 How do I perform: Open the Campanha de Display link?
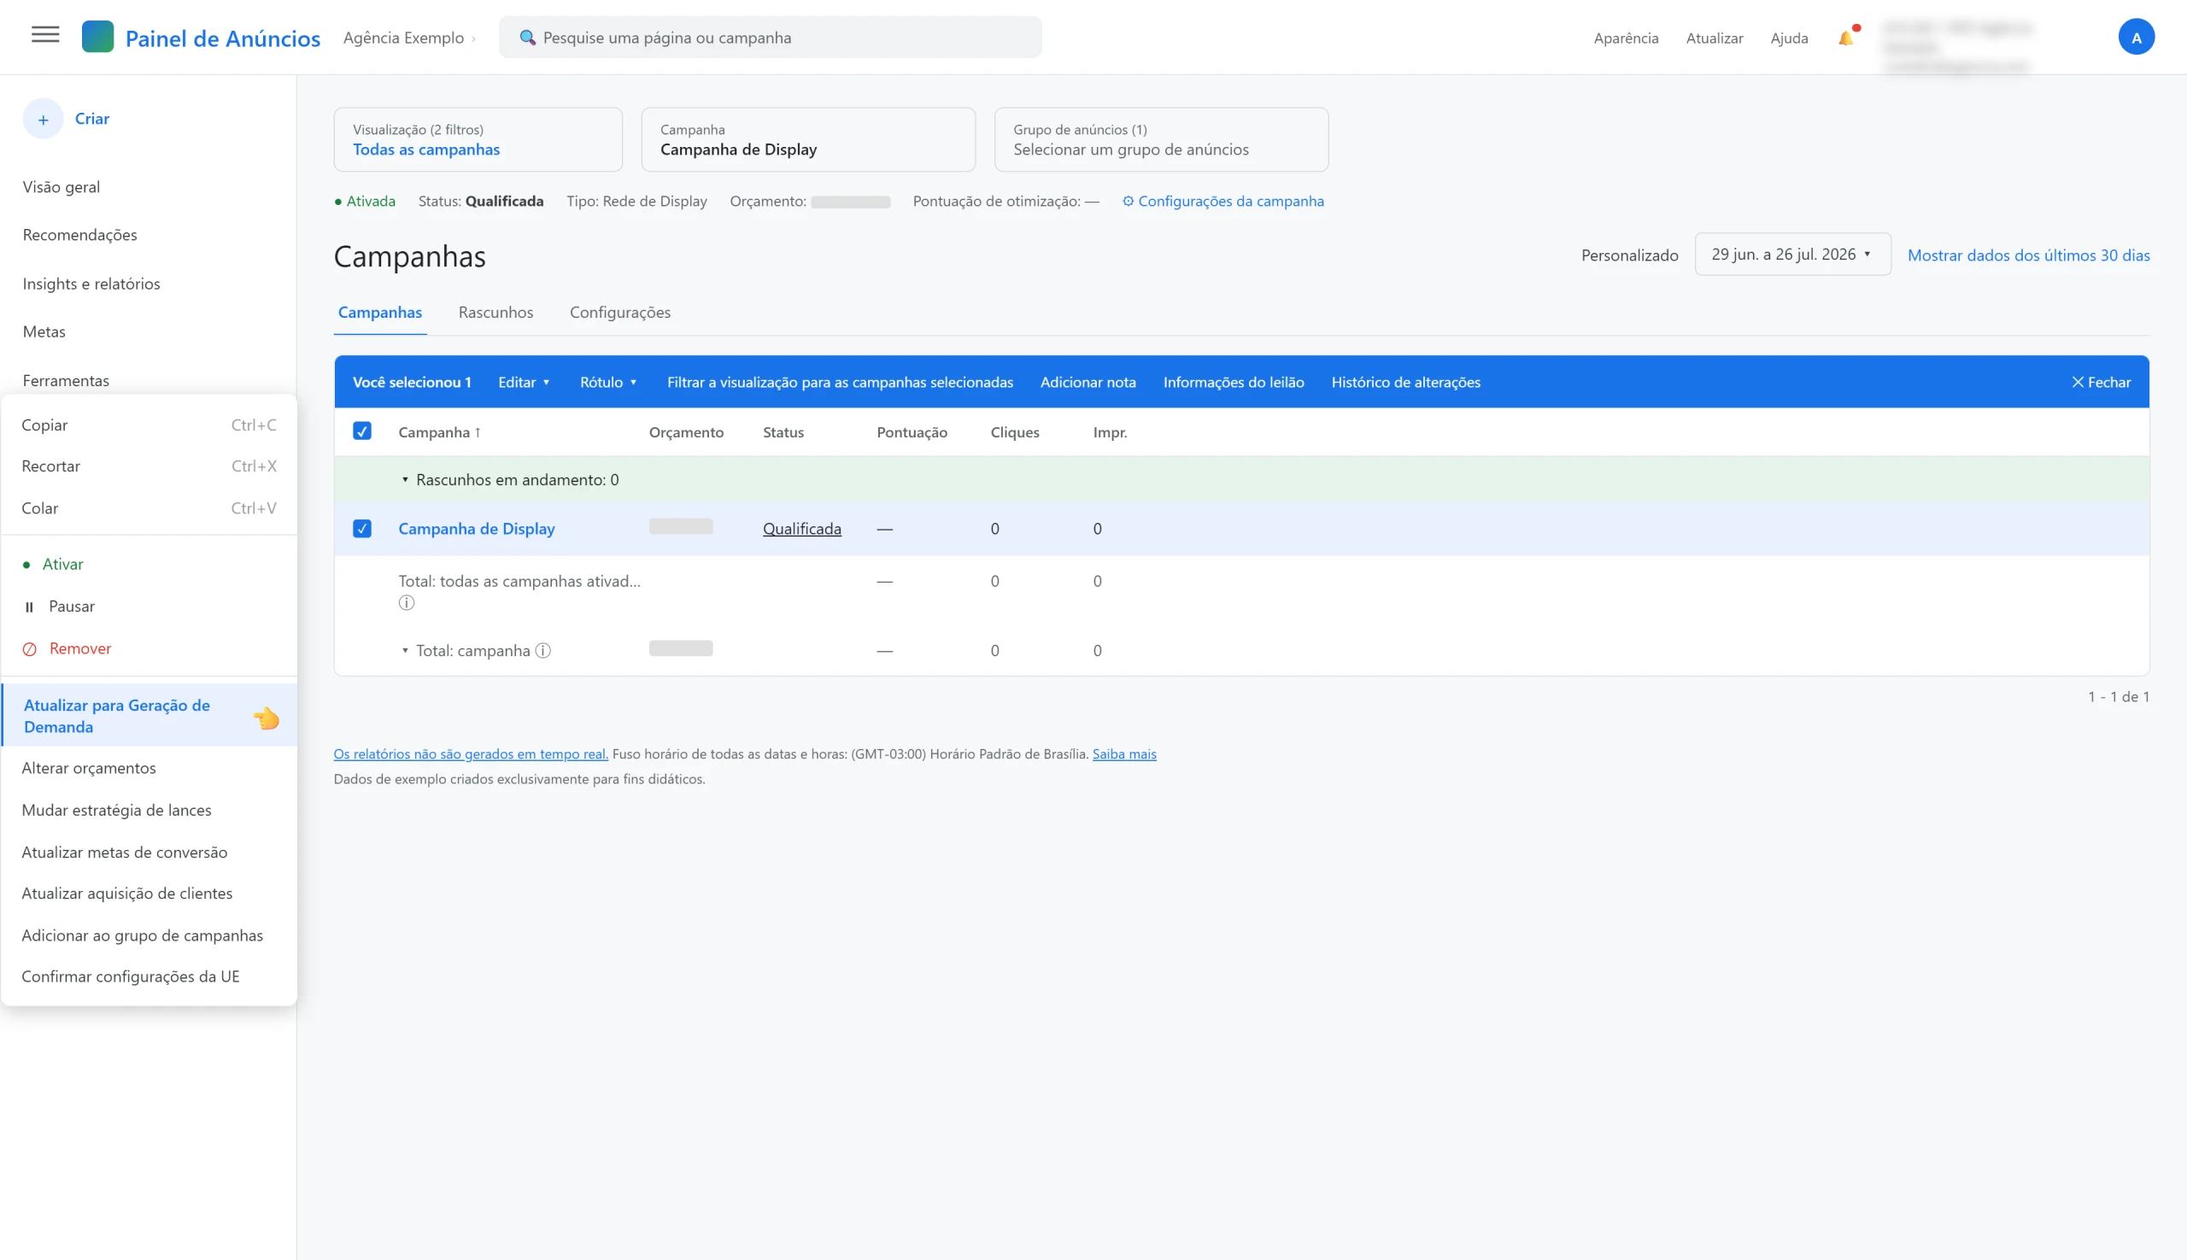[476, 529]
